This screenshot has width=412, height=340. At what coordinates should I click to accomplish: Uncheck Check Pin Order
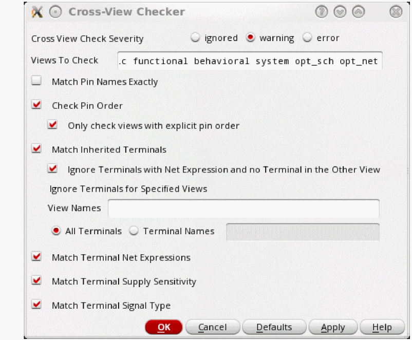coord(36,104)
